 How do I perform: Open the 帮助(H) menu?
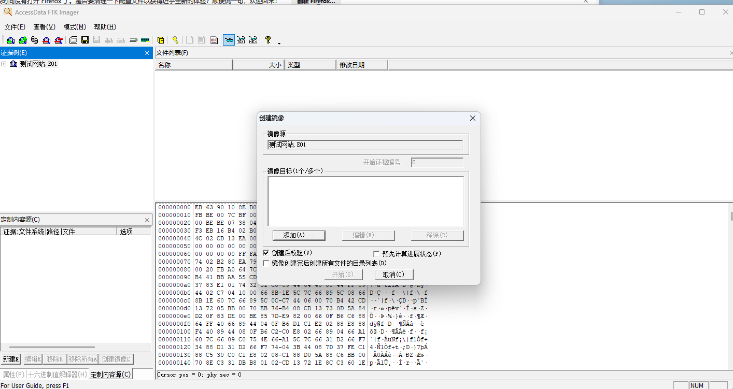click(x=105, y=27)
